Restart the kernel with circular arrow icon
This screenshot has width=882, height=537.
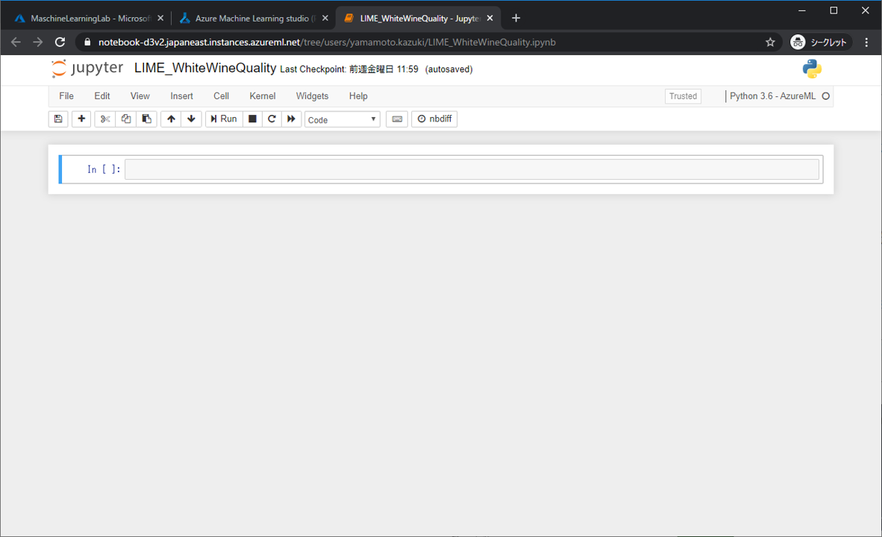pos(272,119)
